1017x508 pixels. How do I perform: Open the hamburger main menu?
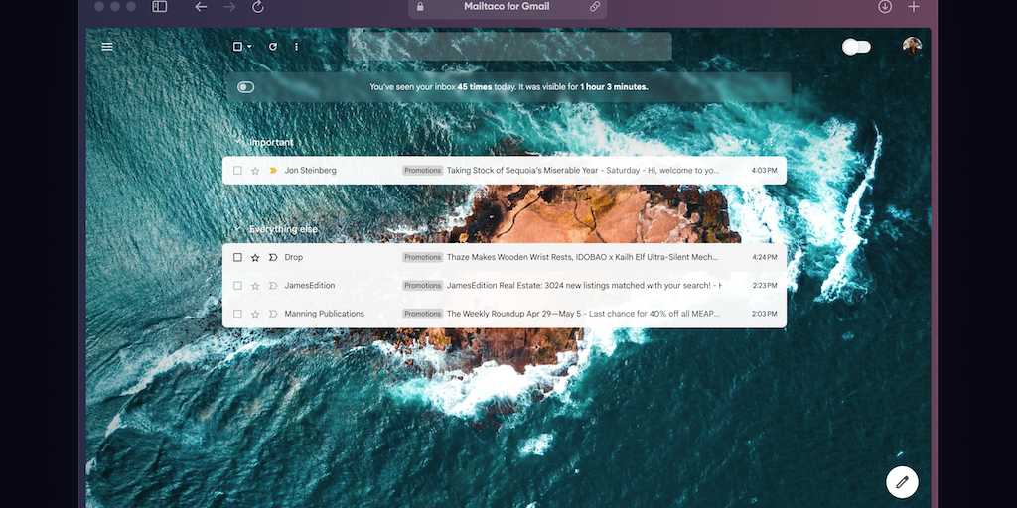coord(107,47)
